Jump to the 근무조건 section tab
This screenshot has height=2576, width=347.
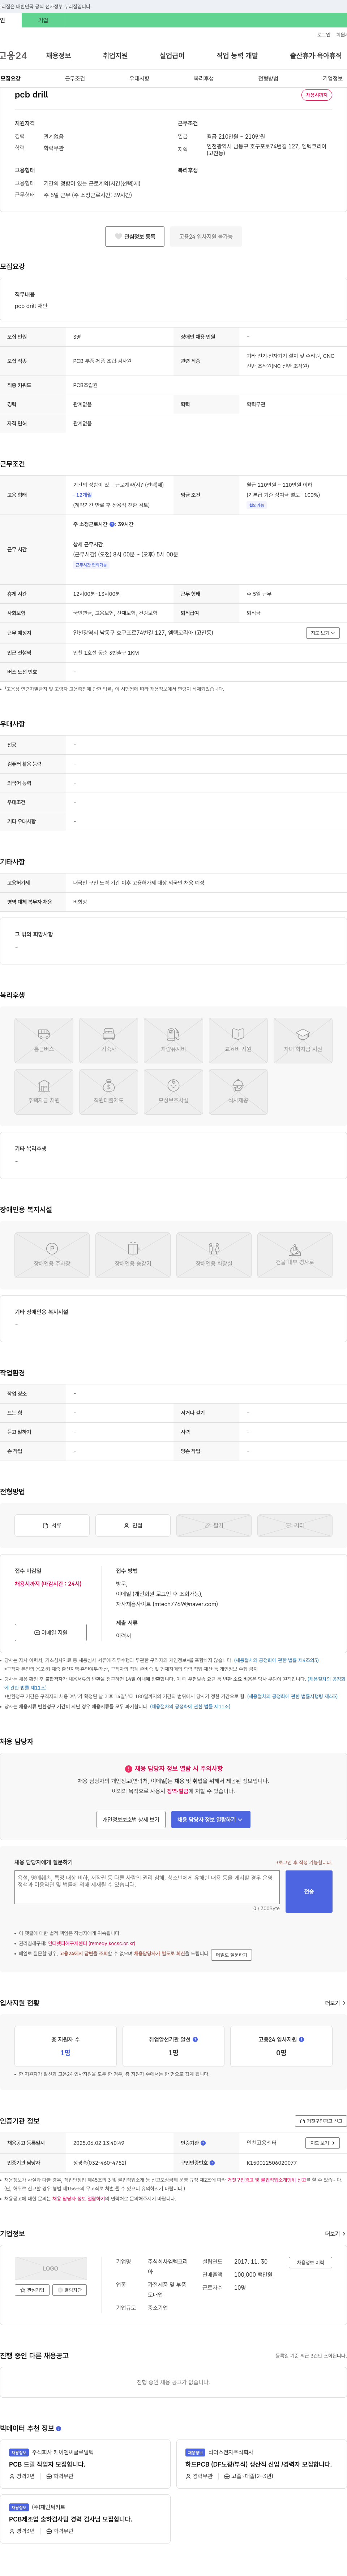75,78
